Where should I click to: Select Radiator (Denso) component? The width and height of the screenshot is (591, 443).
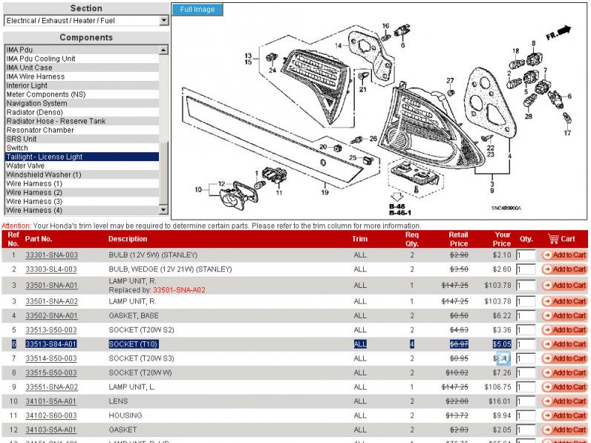(x=82, y=112)
